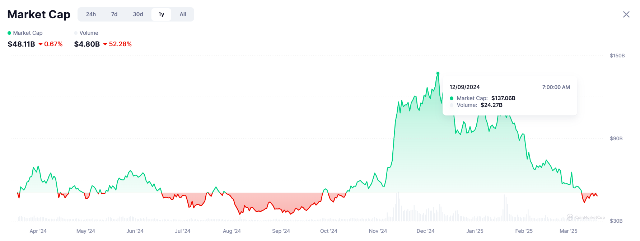Click the Dec '24 axis label
The height and width of the screenshot is (241, 640).
coord(425,231)
